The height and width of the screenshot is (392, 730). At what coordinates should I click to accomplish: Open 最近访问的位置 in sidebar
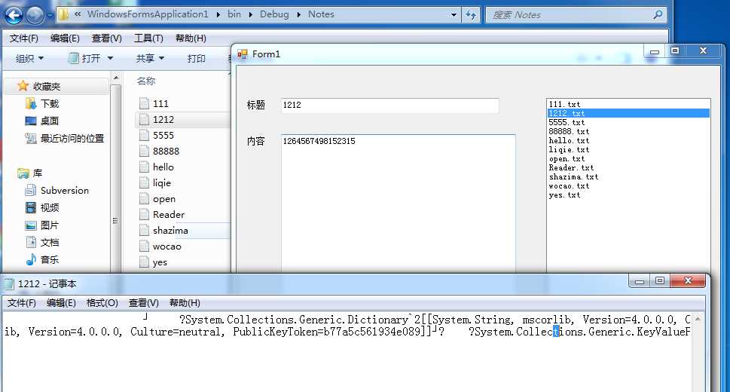(x=64, y=138)
